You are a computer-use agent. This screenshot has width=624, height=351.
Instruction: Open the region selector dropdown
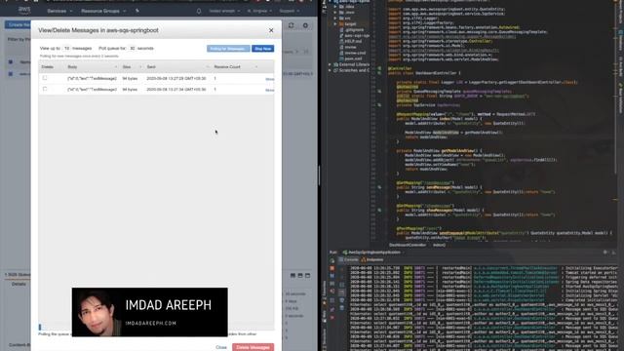(259, 11)
